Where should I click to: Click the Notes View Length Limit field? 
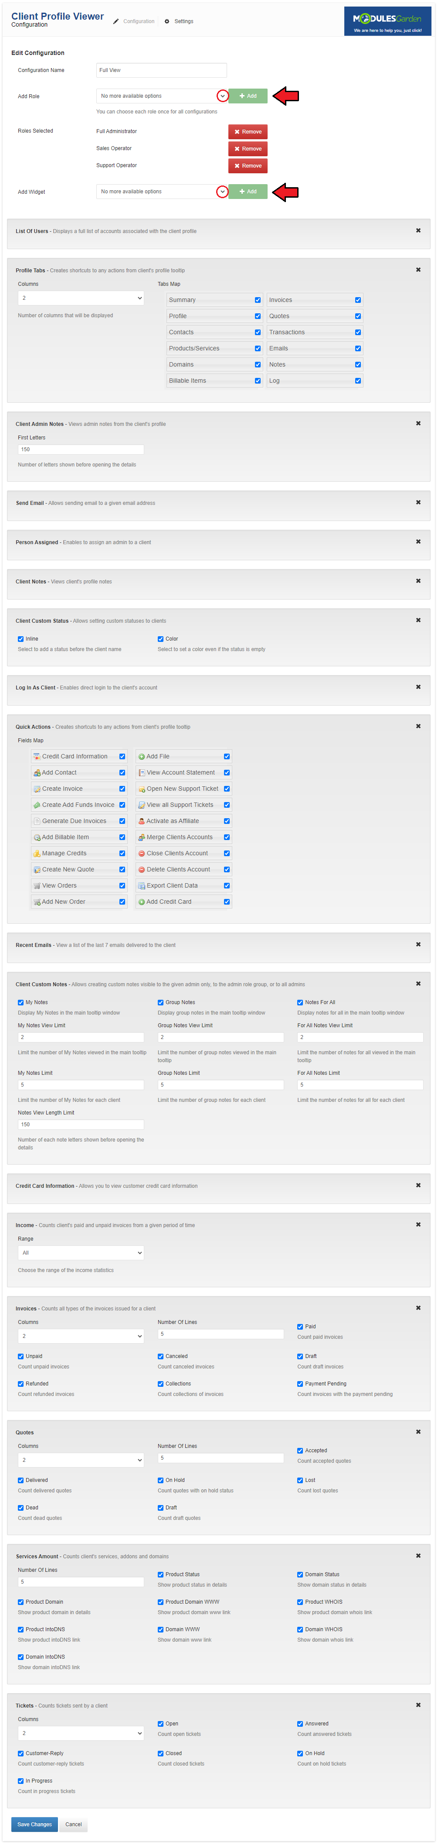tap(81, 1125)
